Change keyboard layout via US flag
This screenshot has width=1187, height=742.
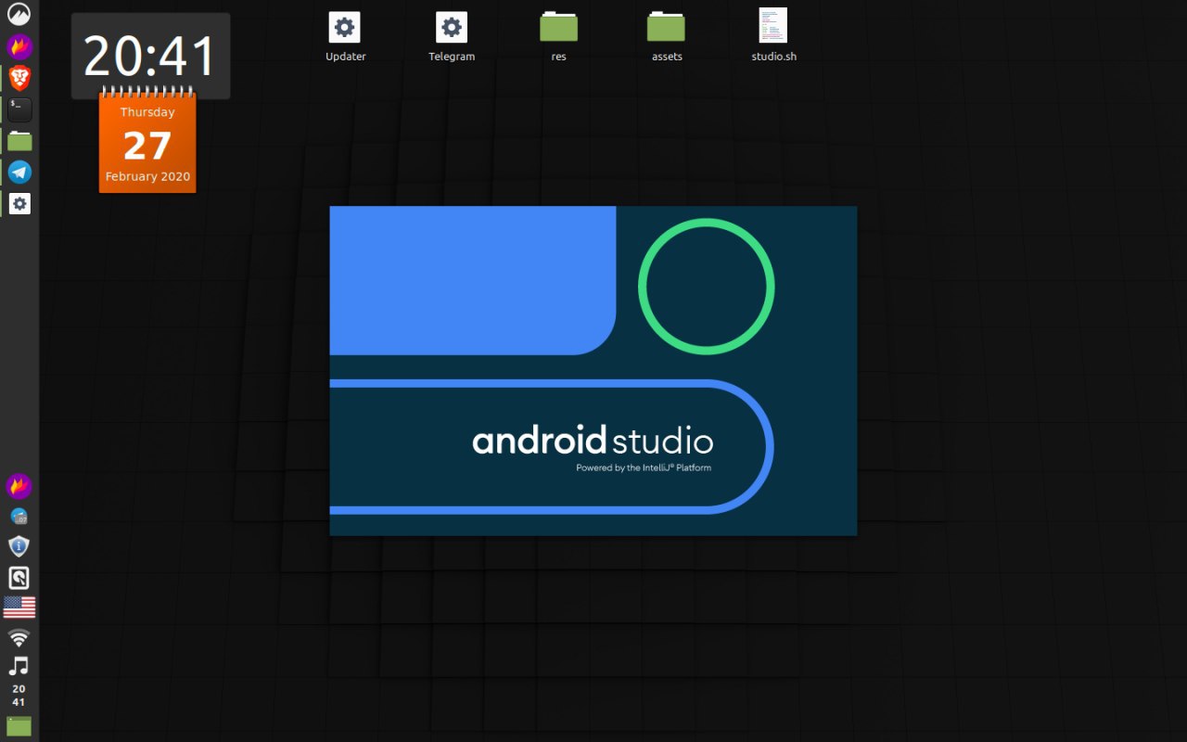tap(19, 608)
